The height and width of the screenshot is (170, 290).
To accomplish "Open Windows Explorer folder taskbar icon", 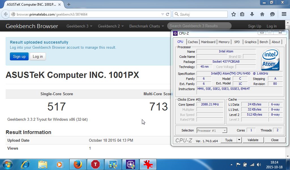I will [43, 164].
